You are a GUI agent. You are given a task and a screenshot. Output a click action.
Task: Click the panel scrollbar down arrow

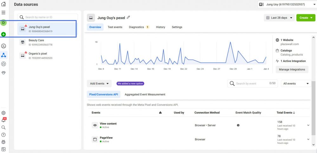(x=314, y=144)
